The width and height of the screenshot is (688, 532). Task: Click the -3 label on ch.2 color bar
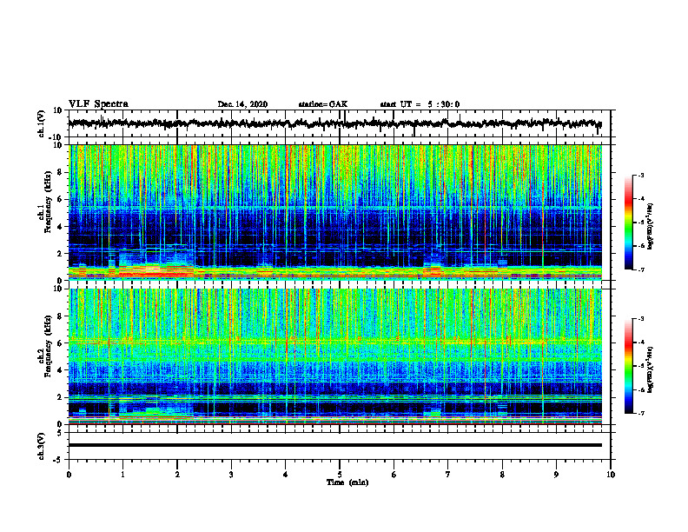[x=641, y=319]
